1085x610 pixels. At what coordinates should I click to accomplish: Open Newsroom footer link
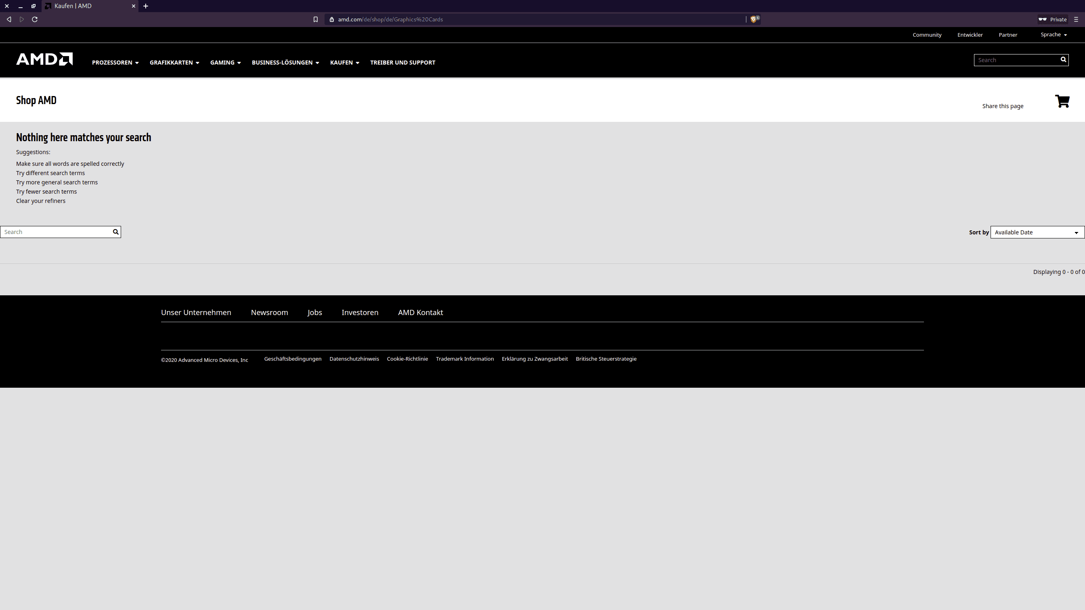tap(270, 312)
